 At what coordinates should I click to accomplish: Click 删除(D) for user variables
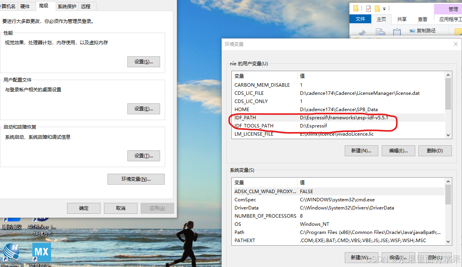tap(435, 150)
